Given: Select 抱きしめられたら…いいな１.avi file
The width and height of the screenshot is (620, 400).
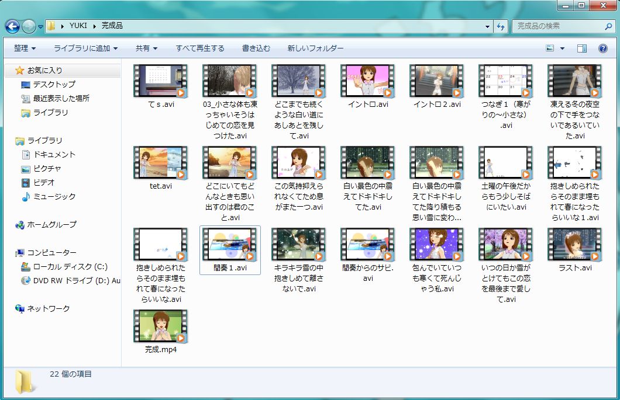Looking at the screenshot, I should click(574, 184).
